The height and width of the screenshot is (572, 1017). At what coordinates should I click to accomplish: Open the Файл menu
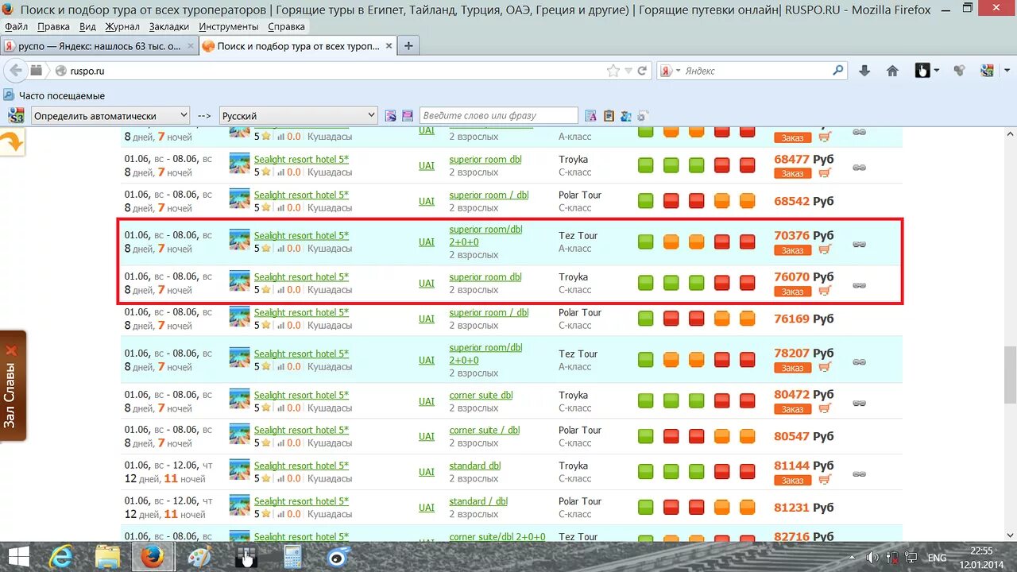[x=16, y=26]
